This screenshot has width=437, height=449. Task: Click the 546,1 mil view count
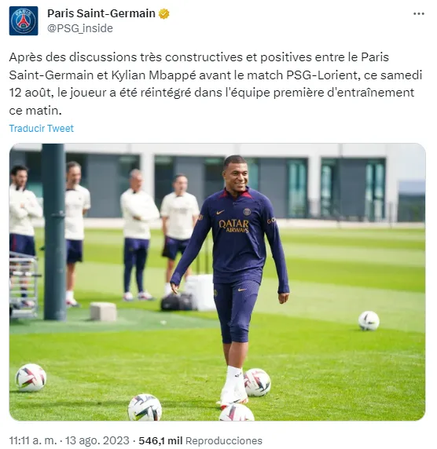point(160,440)
